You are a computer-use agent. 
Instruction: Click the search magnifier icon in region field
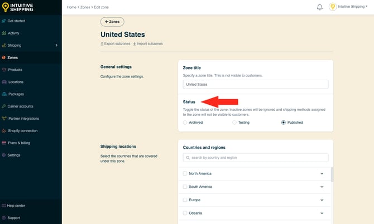pyautogui.click(x=188, y=158)
